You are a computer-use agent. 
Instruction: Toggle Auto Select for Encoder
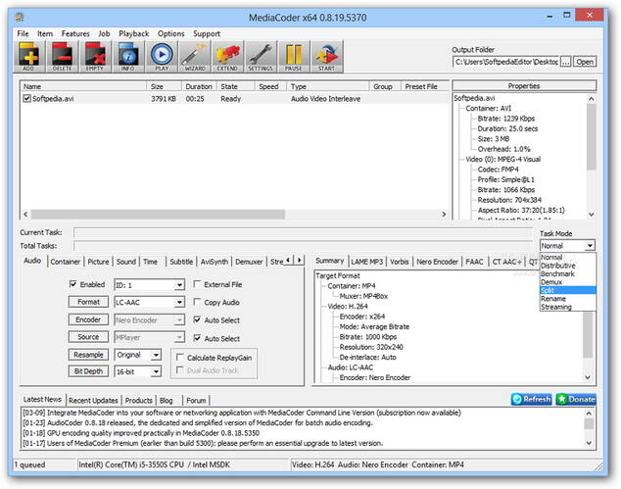click(197, 319)
